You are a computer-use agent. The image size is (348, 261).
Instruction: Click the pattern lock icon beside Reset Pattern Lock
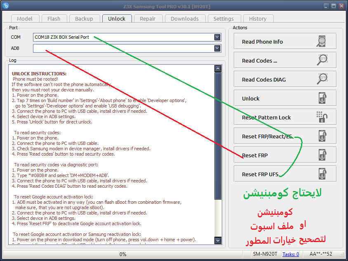click(x=322, y=117)
